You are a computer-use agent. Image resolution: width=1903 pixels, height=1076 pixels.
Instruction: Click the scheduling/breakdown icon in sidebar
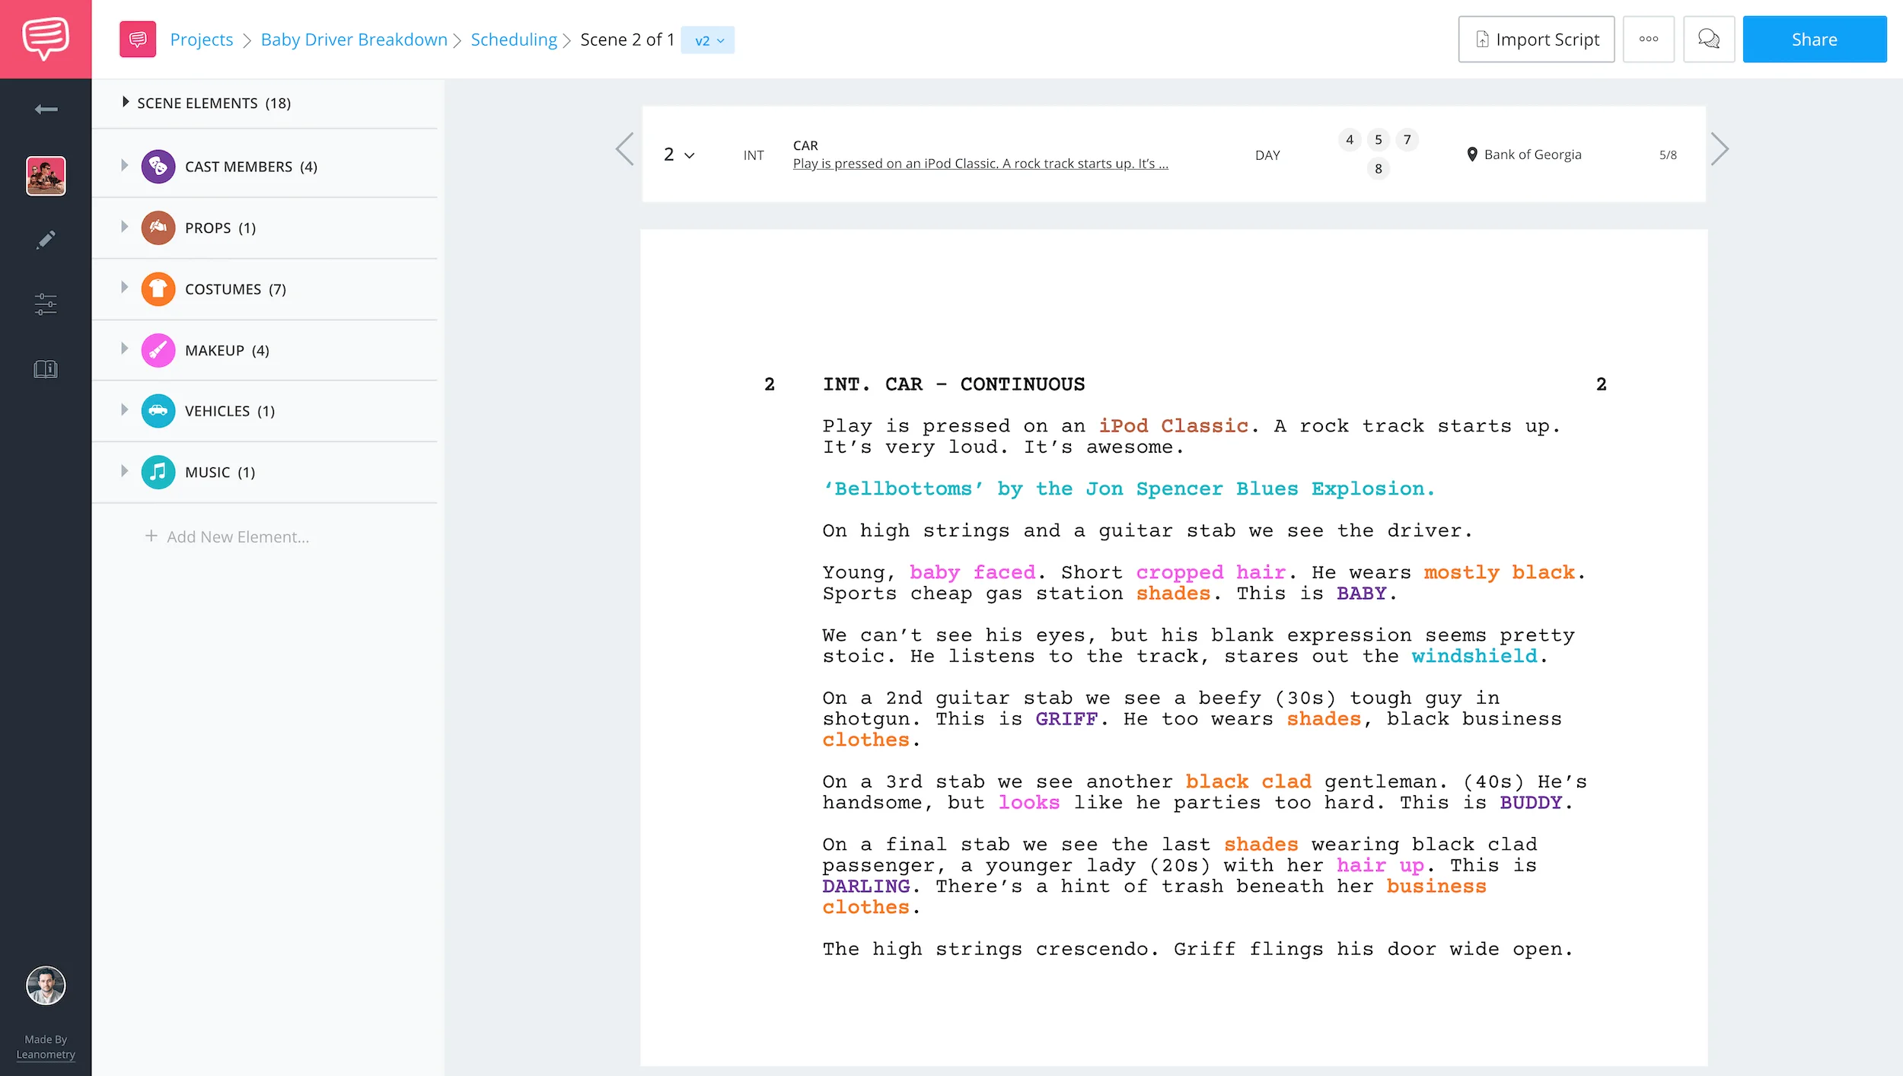point(46,304)
